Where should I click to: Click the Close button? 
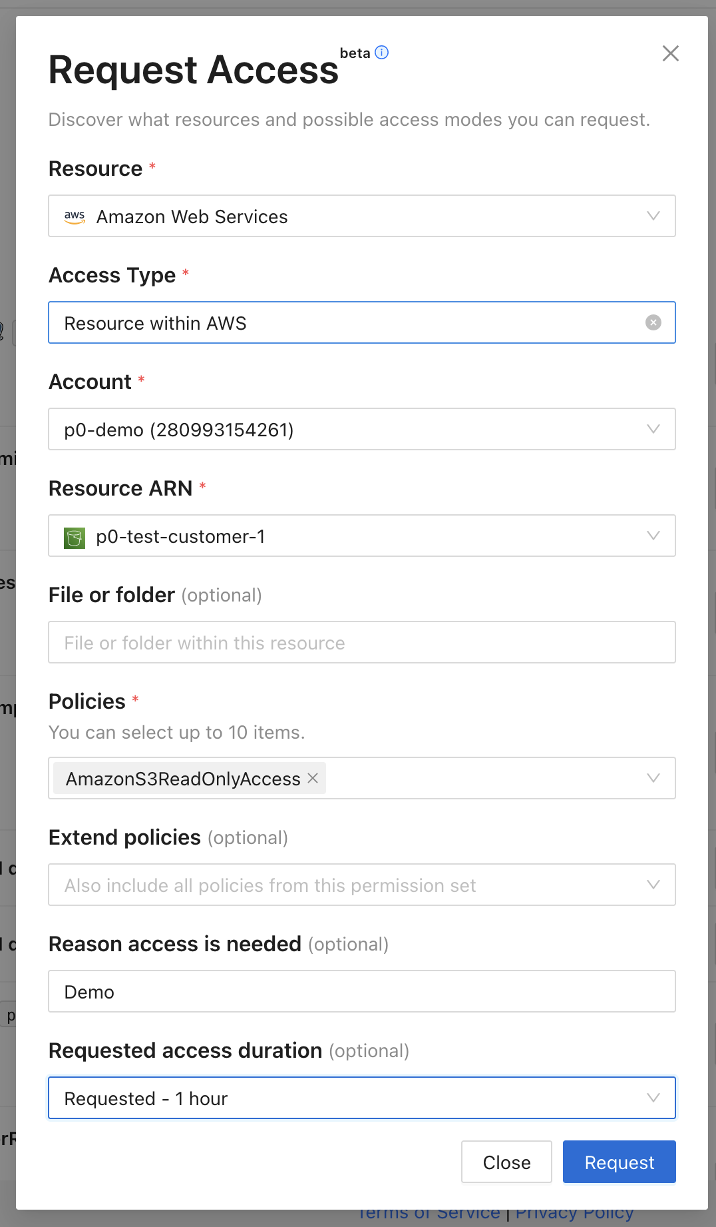pyautogui.click(x=506, y=1162)
